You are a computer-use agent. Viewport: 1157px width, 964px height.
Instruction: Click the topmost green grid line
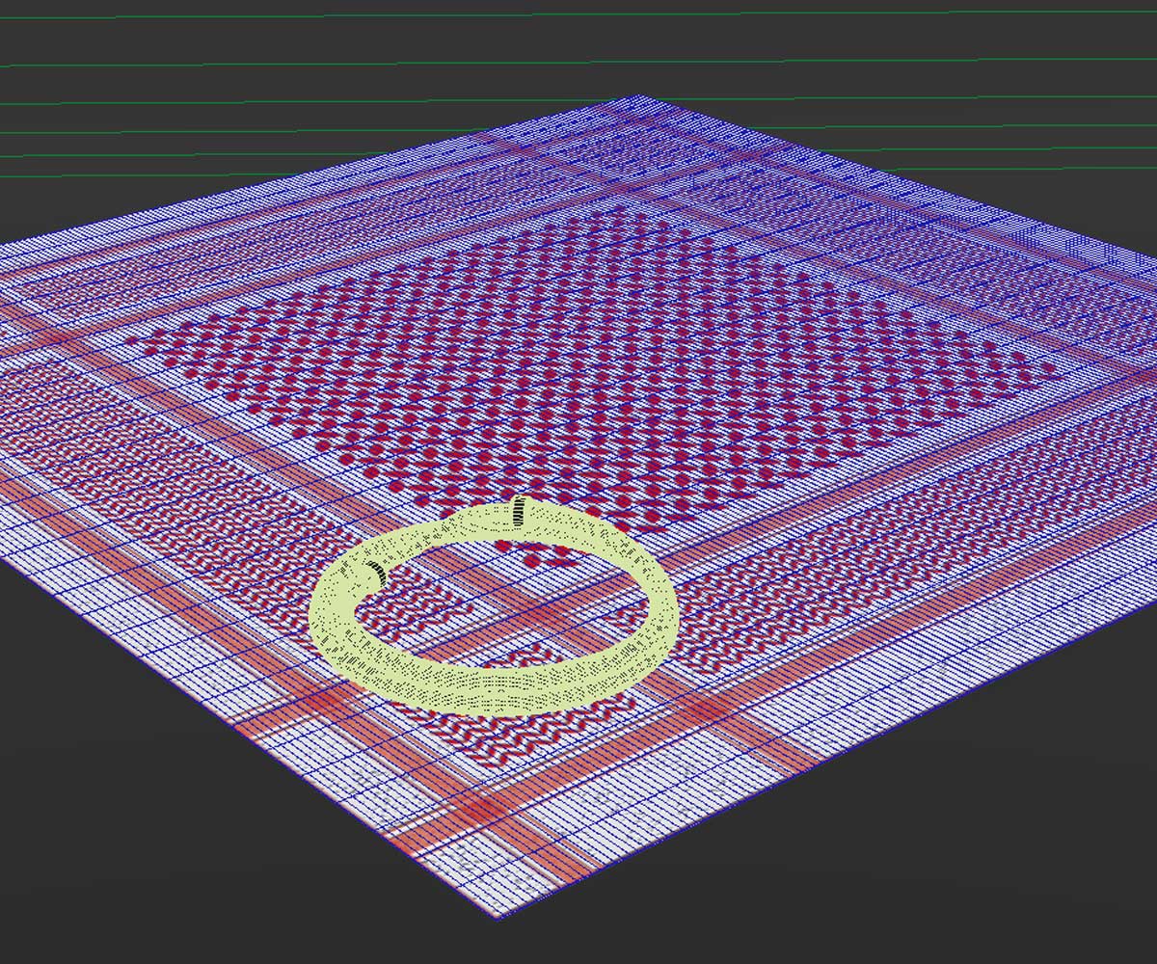578,15
